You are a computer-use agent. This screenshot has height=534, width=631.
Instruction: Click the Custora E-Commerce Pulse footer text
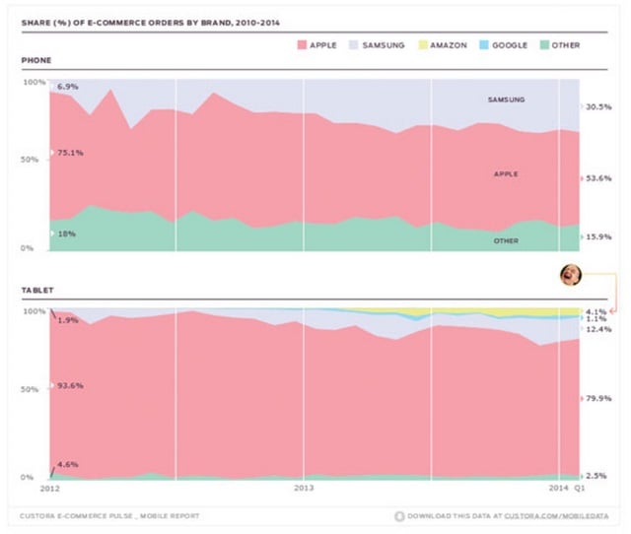pyautogui.click(x=109, y=516)
